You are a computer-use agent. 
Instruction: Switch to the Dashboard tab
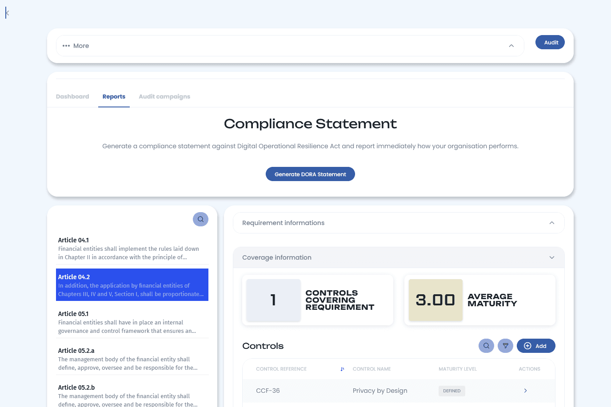72,97
